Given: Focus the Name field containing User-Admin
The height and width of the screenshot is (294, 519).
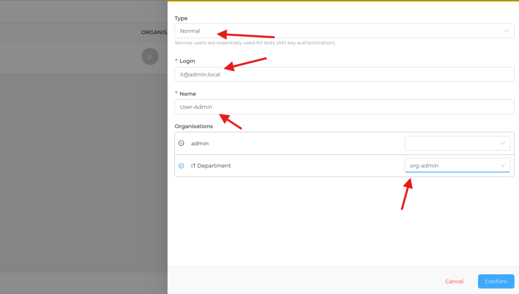Looking at the screenshot, I should [344, 107].
